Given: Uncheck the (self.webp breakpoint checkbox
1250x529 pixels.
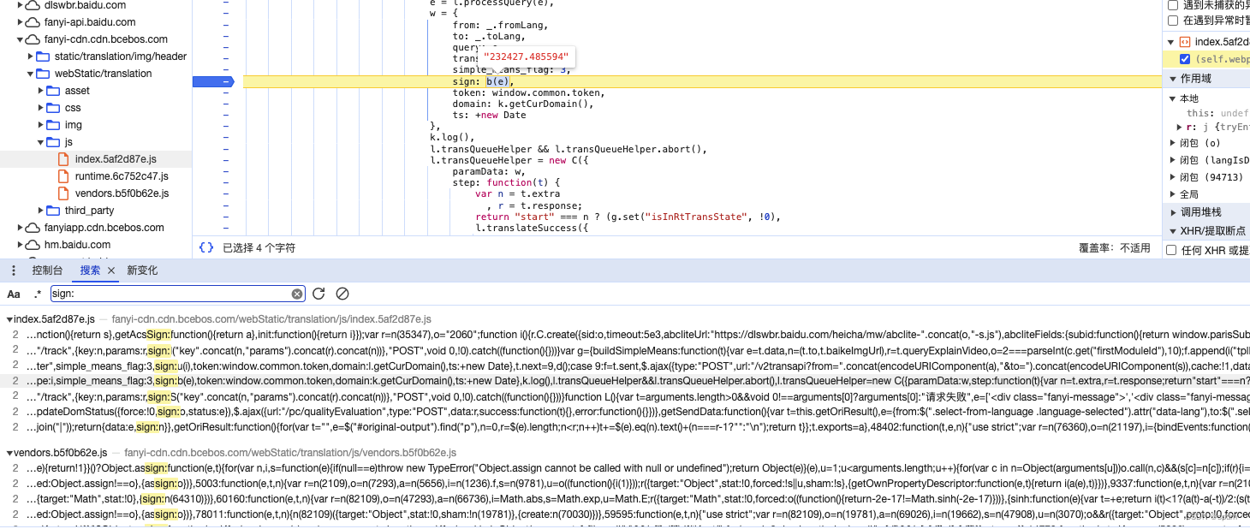Looking at the screenshot, I should tap(1185, 59).
